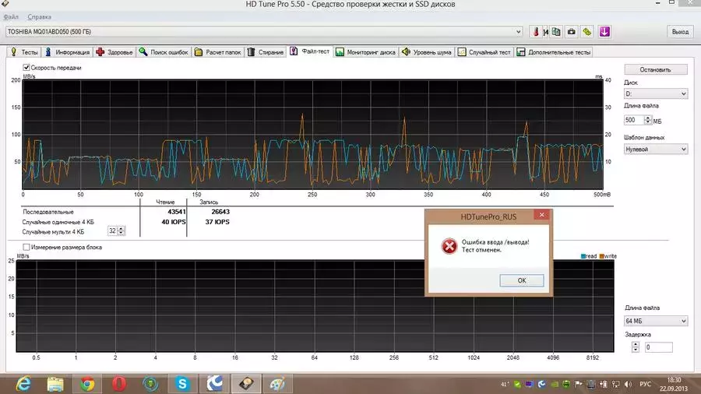Click the Выход button
This screenshot has width=701, height=394.
point(680,32)
